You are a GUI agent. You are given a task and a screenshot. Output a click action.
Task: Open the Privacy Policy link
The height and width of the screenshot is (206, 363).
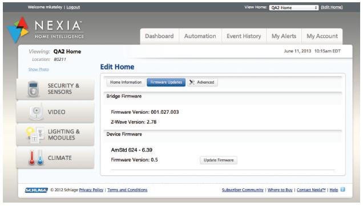pos(91,190)
